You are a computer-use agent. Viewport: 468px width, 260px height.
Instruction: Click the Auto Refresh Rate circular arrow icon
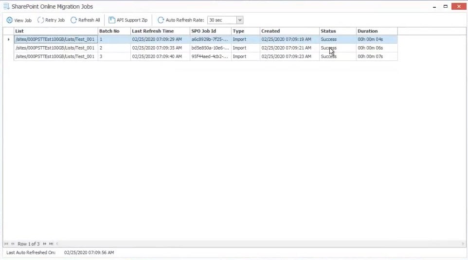click(161, 20)
